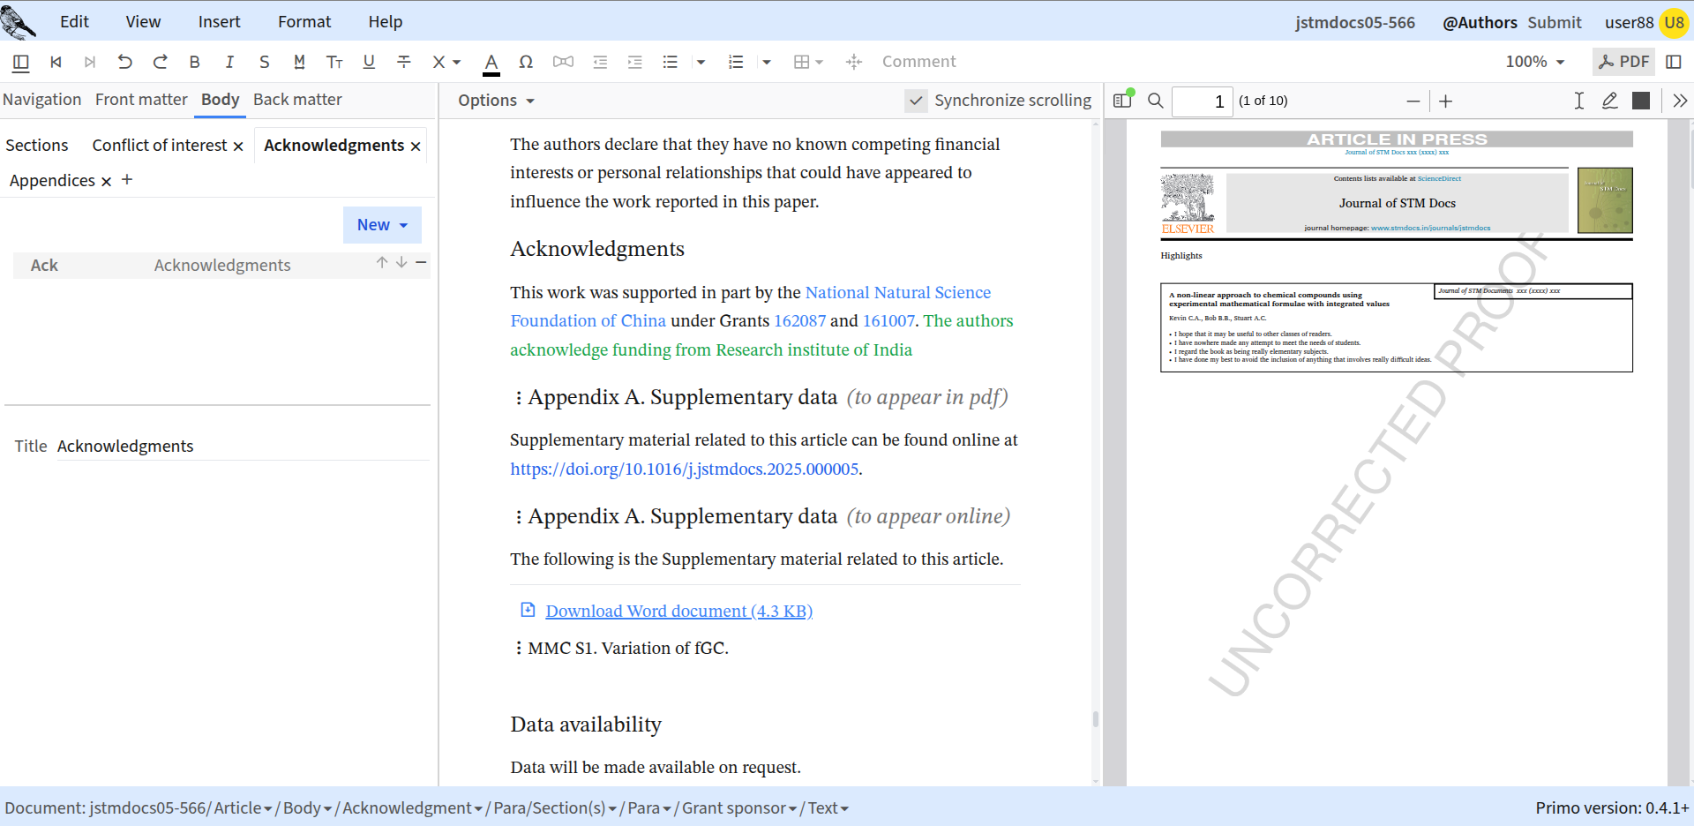Insert special character with Omega icon
The width and height of the screenshot is (1694, 826).
click(526, 62)
